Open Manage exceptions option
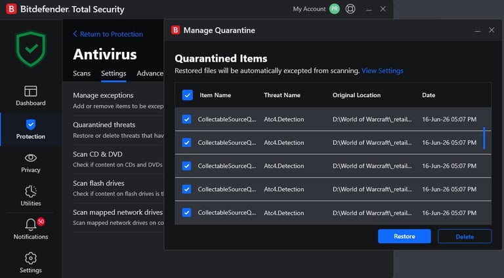This screenshot has width=504, height=278. 118,100
